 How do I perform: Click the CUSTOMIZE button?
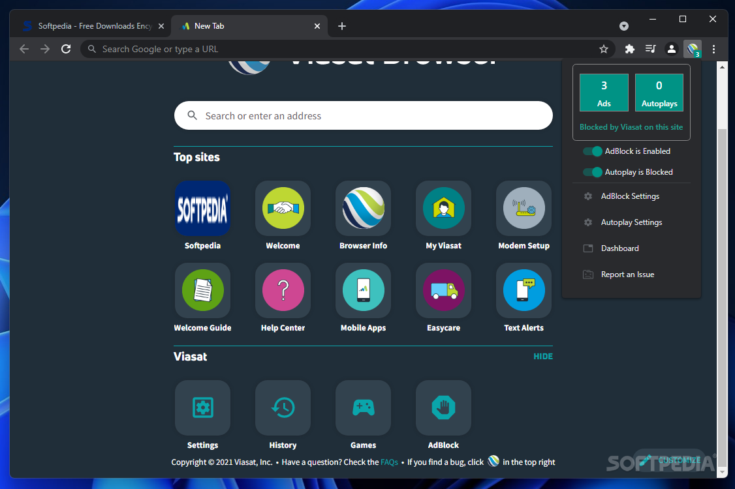pyautogui.click(x=669, y=460)
